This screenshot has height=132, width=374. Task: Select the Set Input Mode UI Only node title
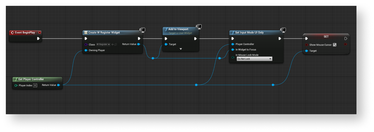coord(249,32)
